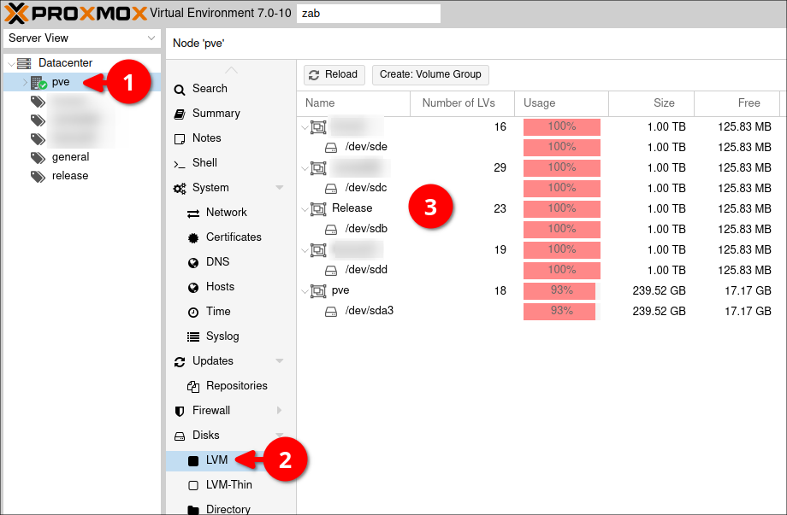The height and width of the screenshot is (515, 787).
Task: Click the Notes sticky-note icon
Action: coord(179,138)
